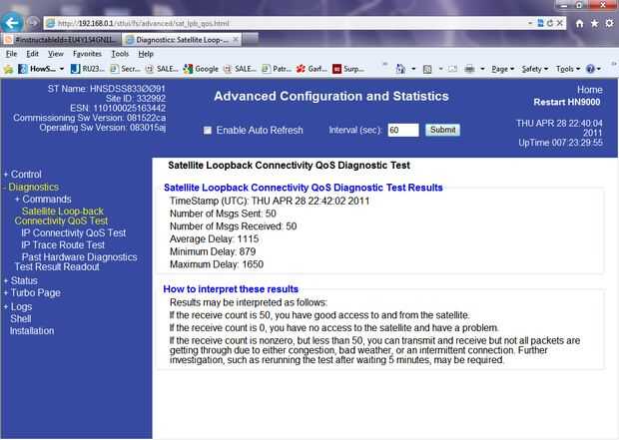Click the Submit button
The width and height of the screenshot is (619, 440).
tap(442, 130)
